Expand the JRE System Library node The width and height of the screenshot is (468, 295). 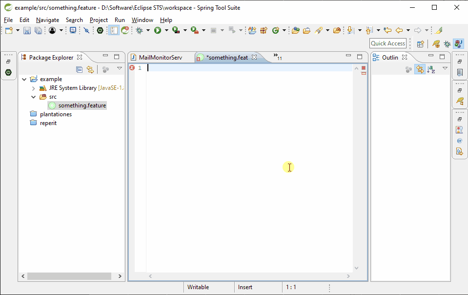pos(33,88)
